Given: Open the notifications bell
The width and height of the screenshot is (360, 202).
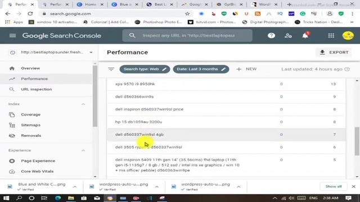Looking at the screenshot, I should (305, 35).
